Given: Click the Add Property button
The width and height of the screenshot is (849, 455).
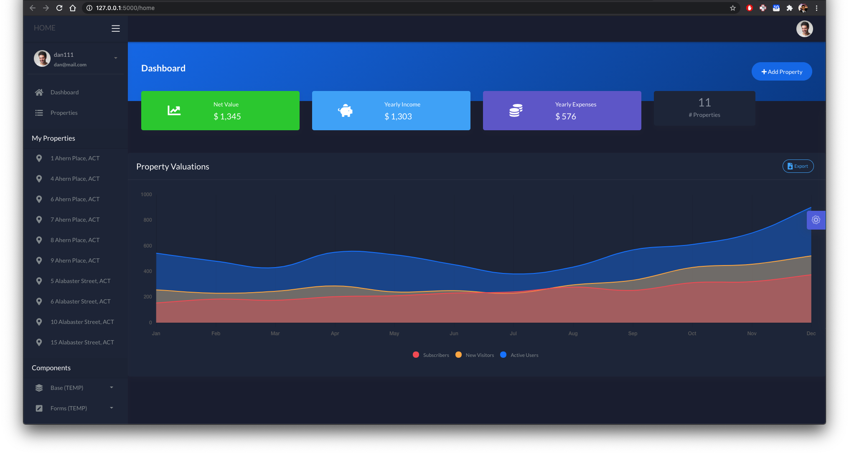Looking at the screenshot, I should tap(782, 72).
